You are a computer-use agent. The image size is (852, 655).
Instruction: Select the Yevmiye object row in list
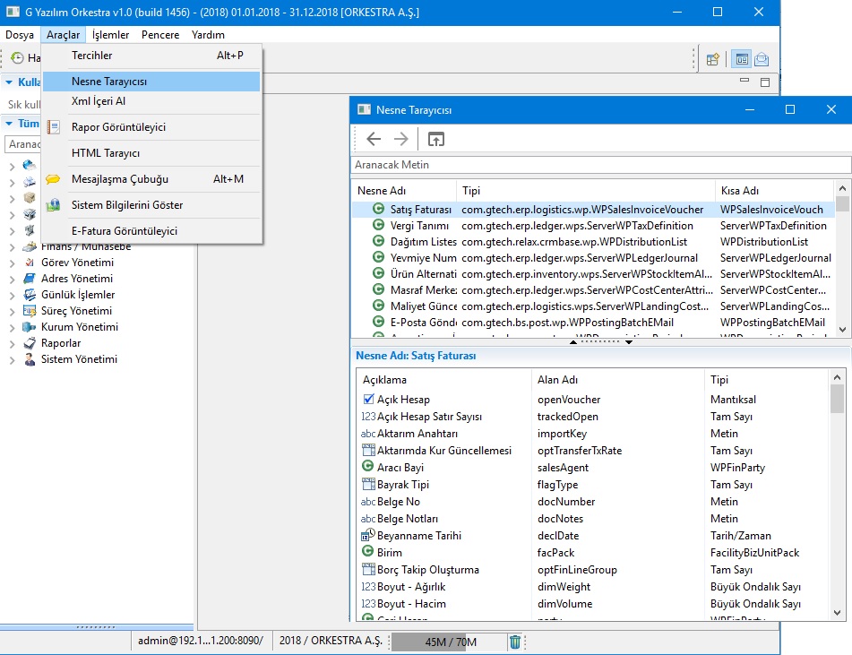tap(421, 258)
